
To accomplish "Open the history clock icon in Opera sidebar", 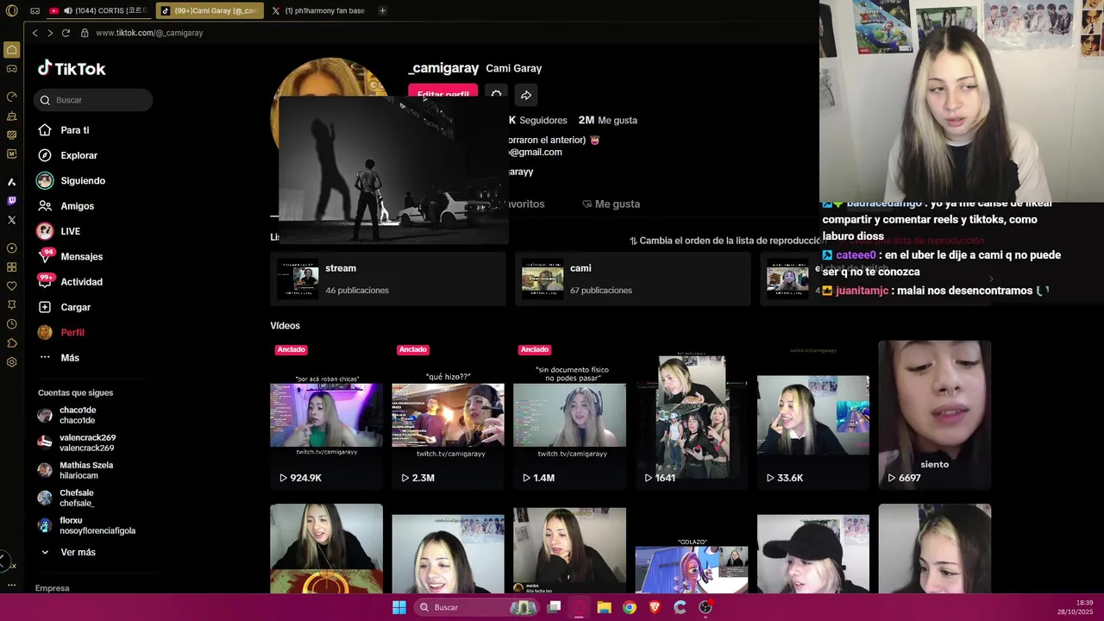I will coord(11,324).
